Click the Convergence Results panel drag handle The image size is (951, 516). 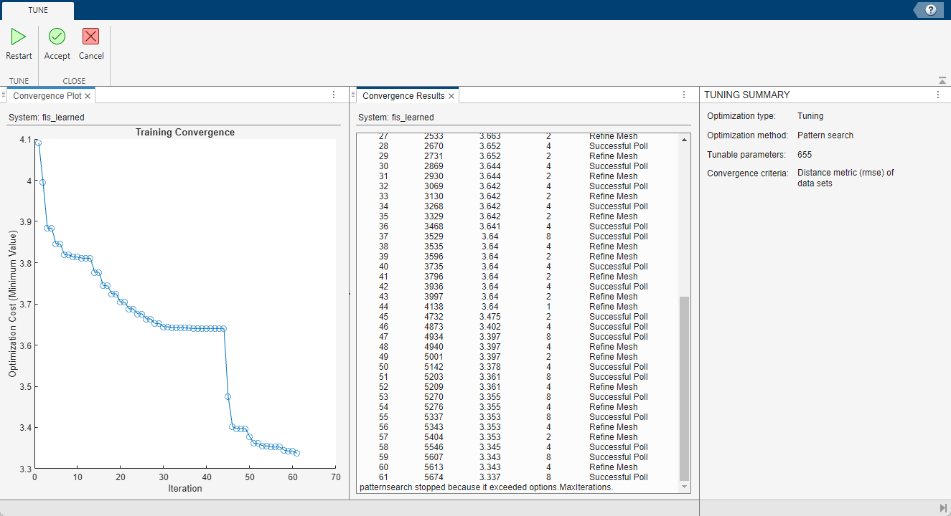(352, 95)
